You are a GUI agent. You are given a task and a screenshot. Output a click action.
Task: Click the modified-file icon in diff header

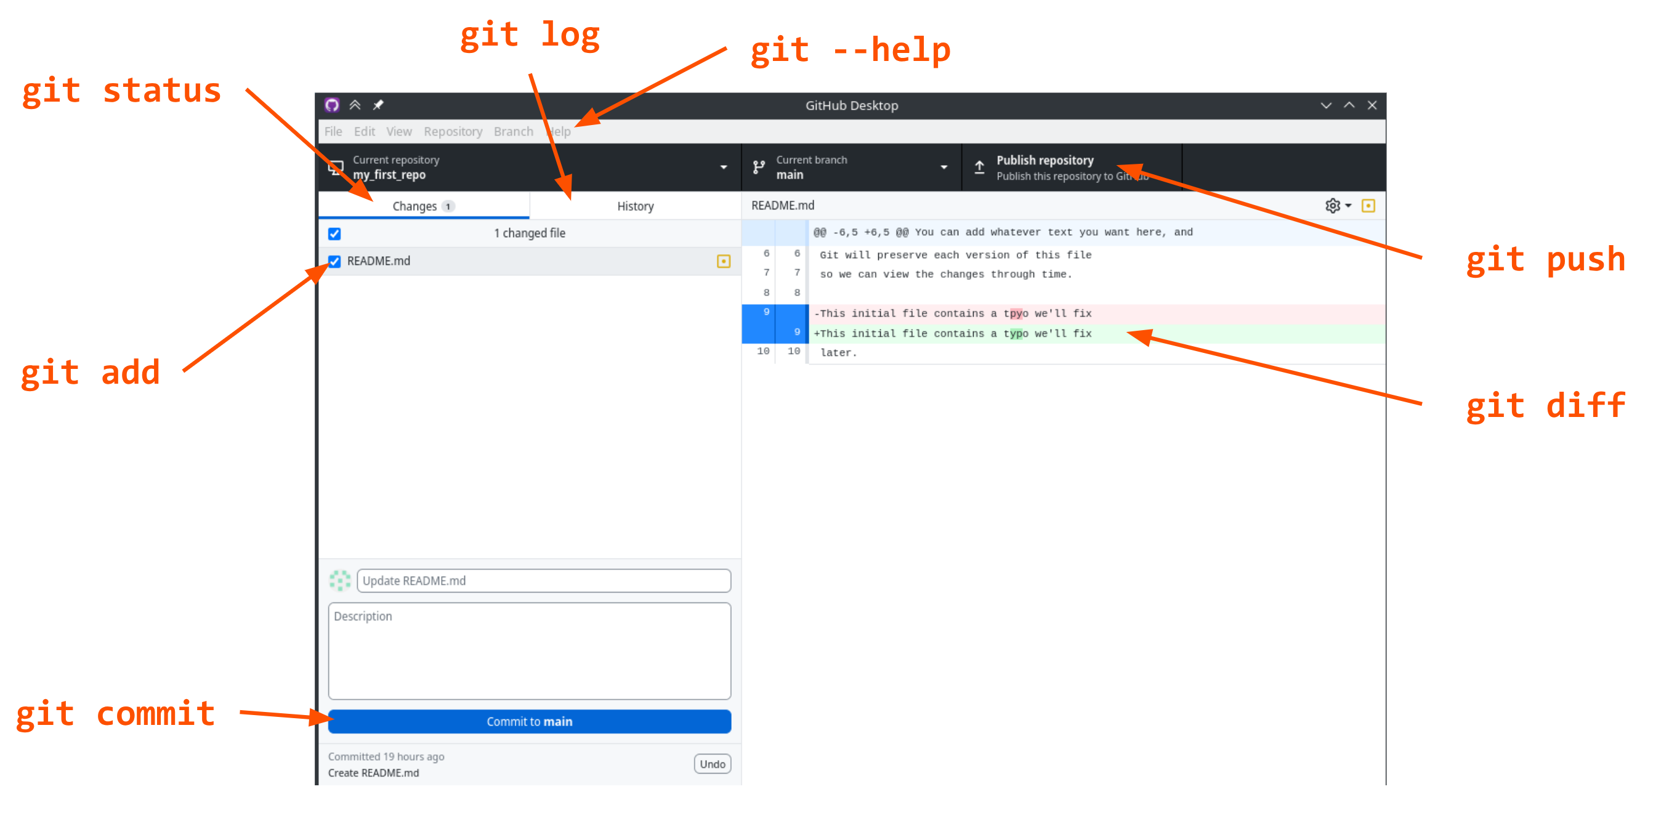coord(1368,205)
